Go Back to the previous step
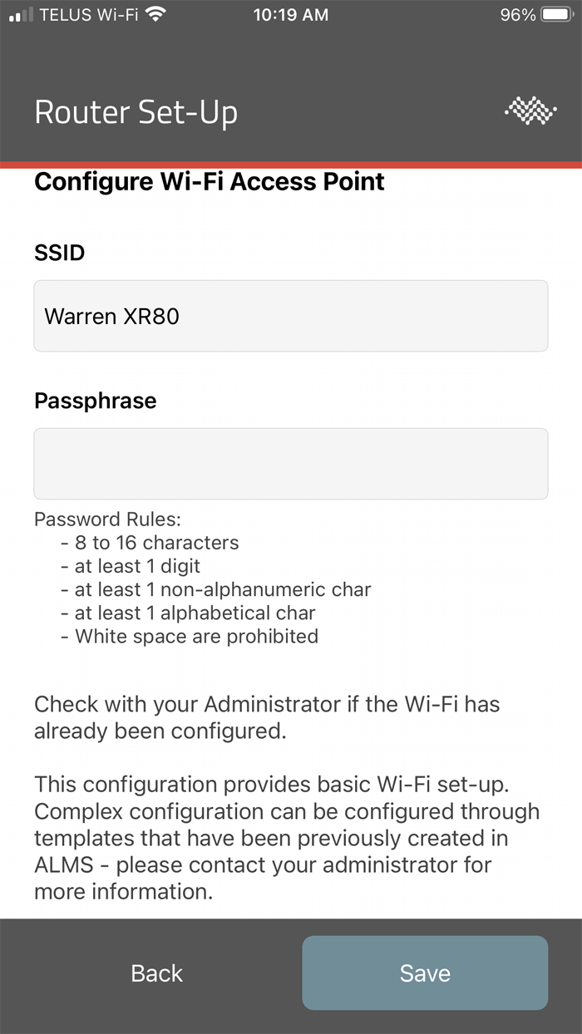Screen dimensions: 582x1034 tap(156, 973)
